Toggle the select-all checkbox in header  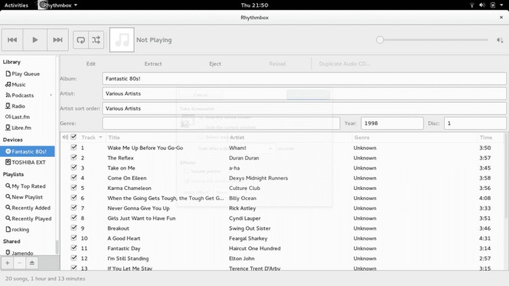coord(74,137)
